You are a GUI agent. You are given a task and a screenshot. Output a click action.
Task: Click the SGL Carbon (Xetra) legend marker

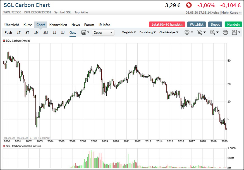tap(4, 41)
